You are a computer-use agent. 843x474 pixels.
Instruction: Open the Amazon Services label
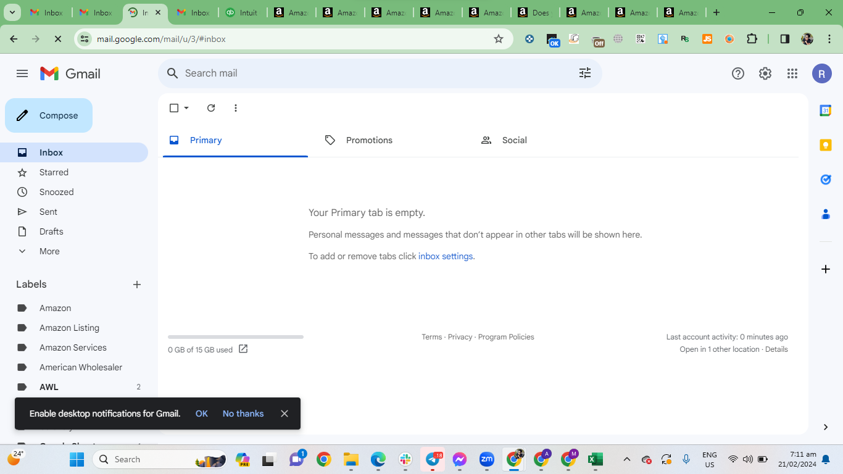click(x=74, y=347)
